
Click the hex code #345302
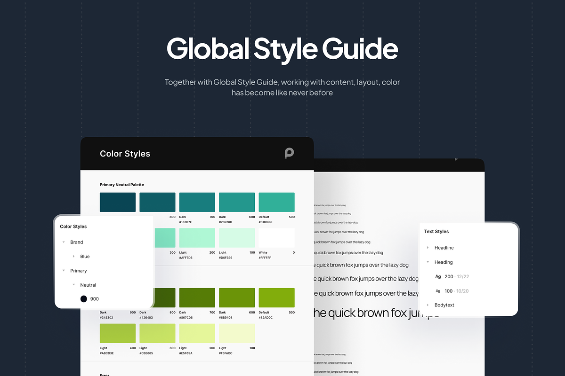pos(106,317)
